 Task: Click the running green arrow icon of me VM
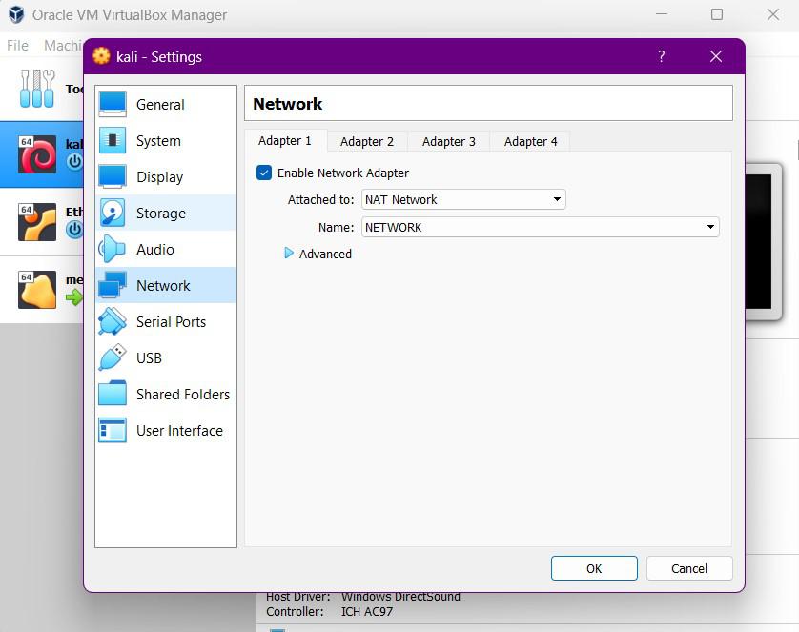coord(74,296)
